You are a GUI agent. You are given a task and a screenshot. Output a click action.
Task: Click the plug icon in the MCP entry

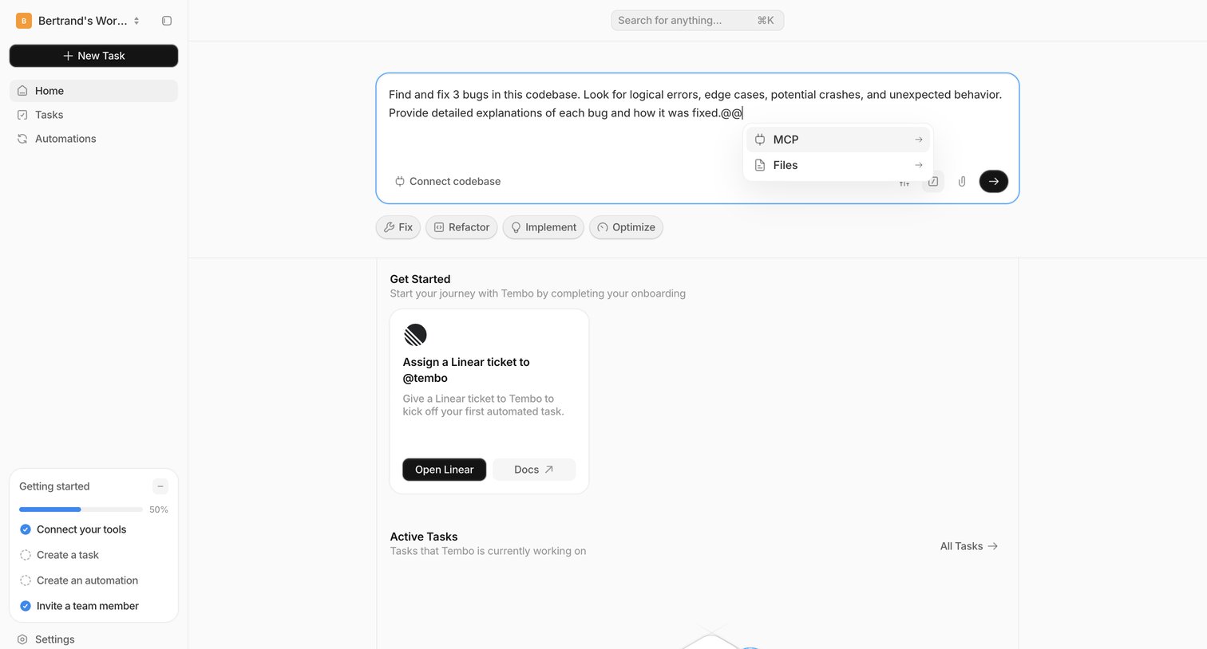coord(760,140)
